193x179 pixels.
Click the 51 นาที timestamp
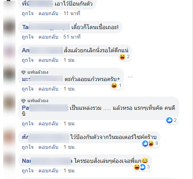click(72, 37)
